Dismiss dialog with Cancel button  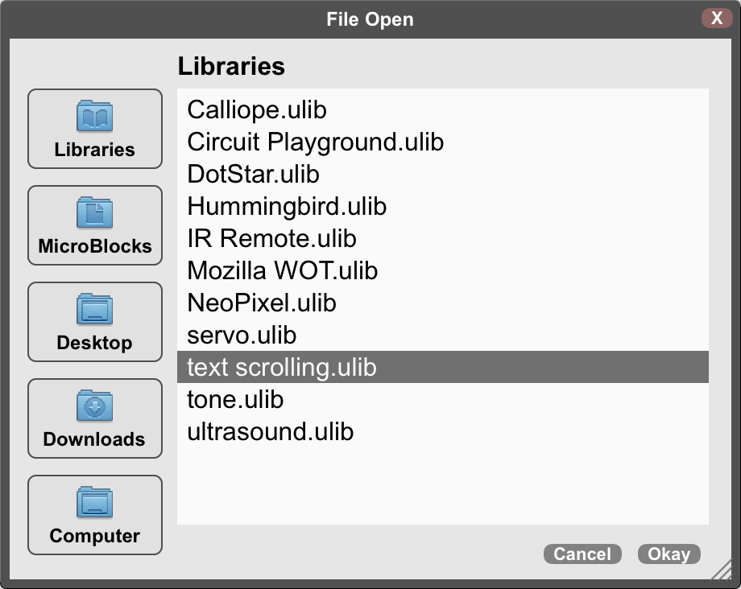[x=582, y=554]
